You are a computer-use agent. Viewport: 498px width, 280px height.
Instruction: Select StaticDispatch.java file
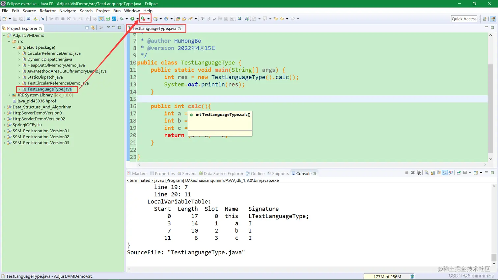click(45, 77)
